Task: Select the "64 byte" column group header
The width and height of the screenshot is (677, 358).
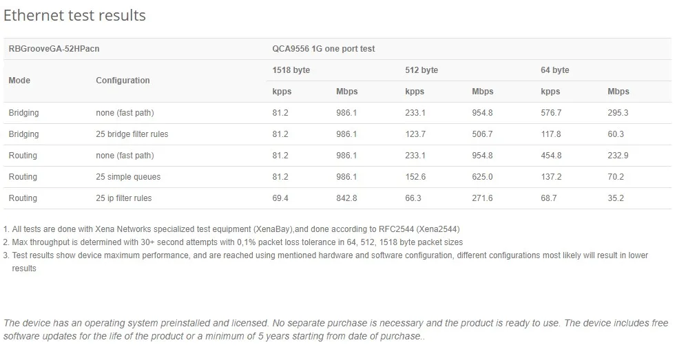Action: 555,70
